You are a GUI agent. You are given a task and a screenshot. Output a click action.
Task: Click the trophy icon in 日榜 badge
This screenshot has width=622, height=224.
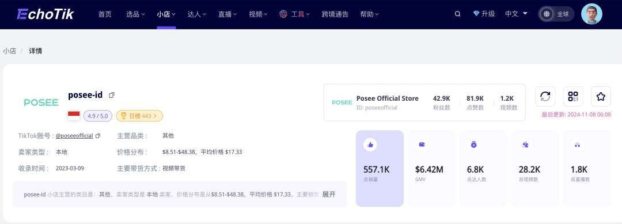click(124, 116)
